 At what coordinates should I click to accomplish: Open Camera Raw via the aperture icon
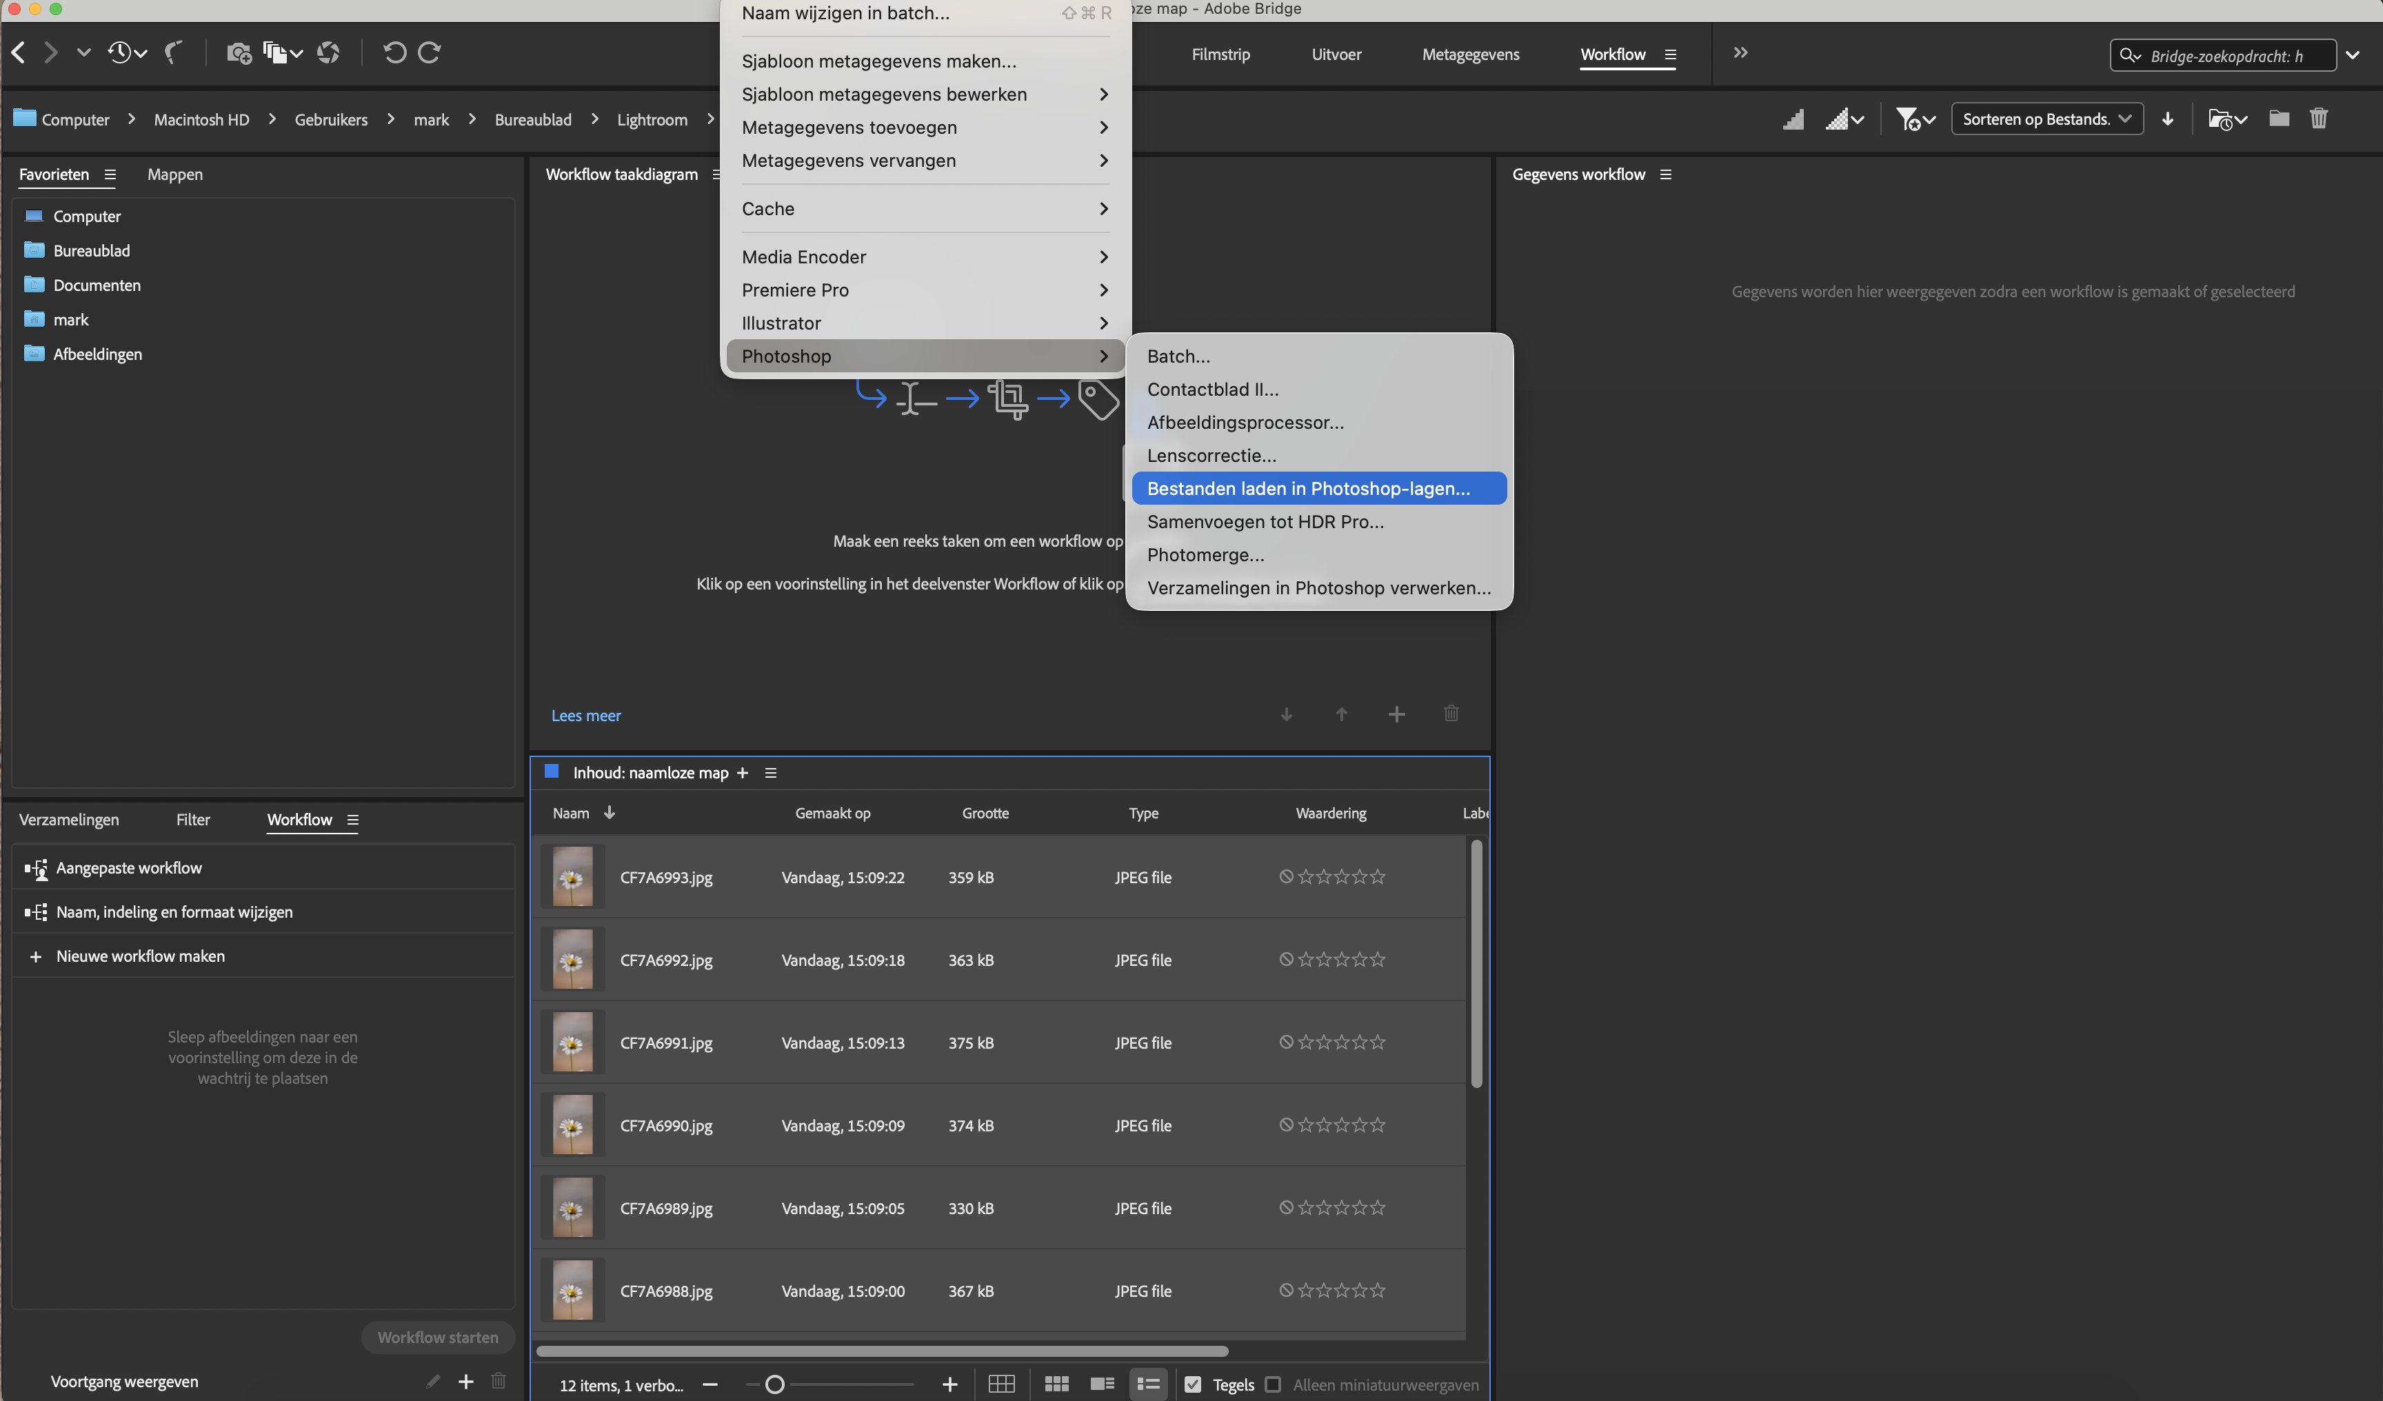[x=328, y=53]
